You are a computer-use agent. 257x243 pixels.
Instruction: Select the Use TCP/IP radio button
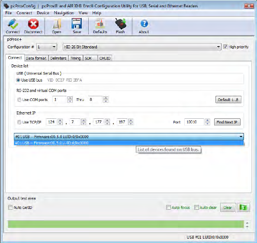click(x=19, y=122)
